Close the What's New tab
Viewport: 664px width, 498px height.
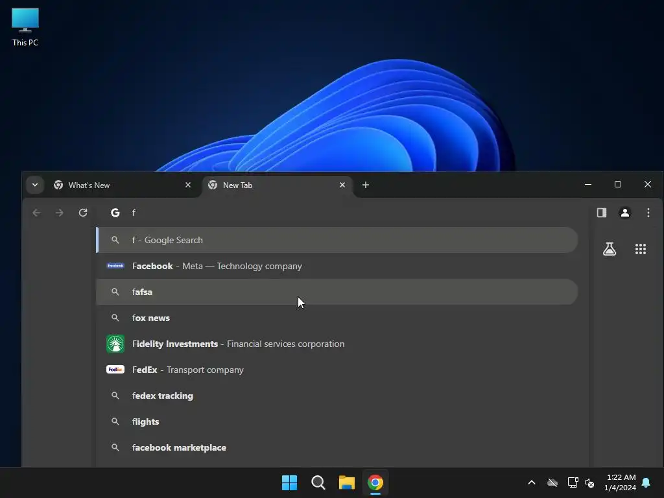pyautogui.click(x=188, y=185)
